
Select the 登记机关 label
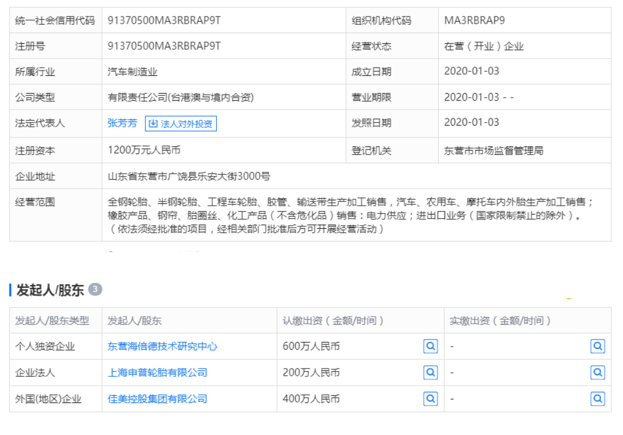(372, 151)
